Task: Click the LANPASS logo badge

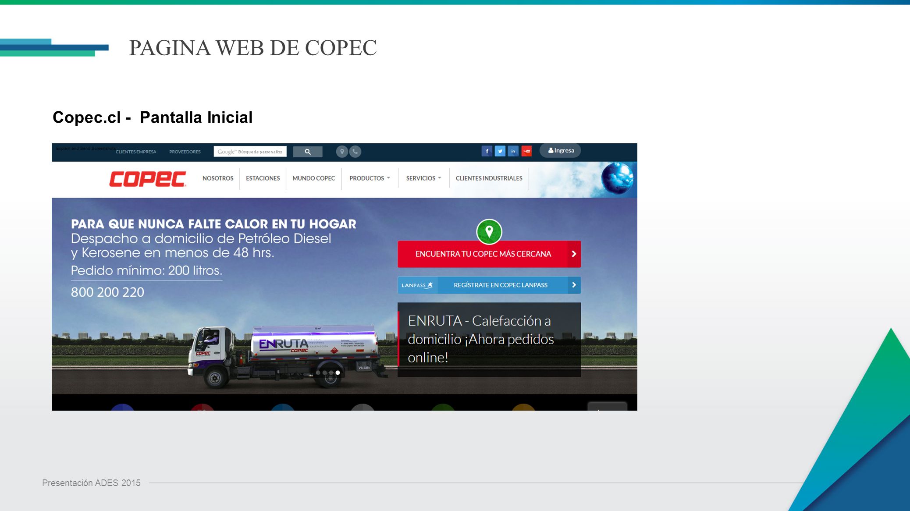Action: [417, 285]
